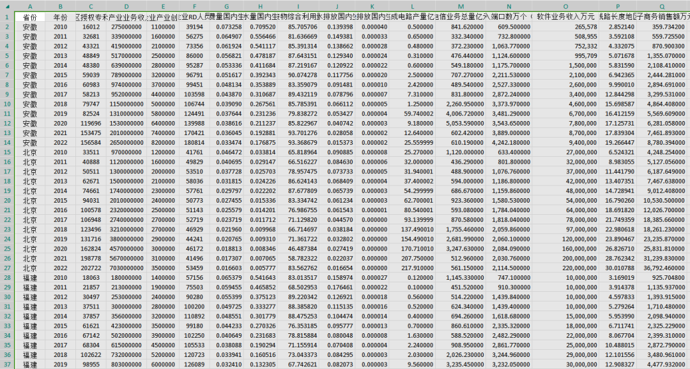This screenshot has width=690, height=369.
Task: Select column B header
Action: pyautogui.click(x=60, y=5)
